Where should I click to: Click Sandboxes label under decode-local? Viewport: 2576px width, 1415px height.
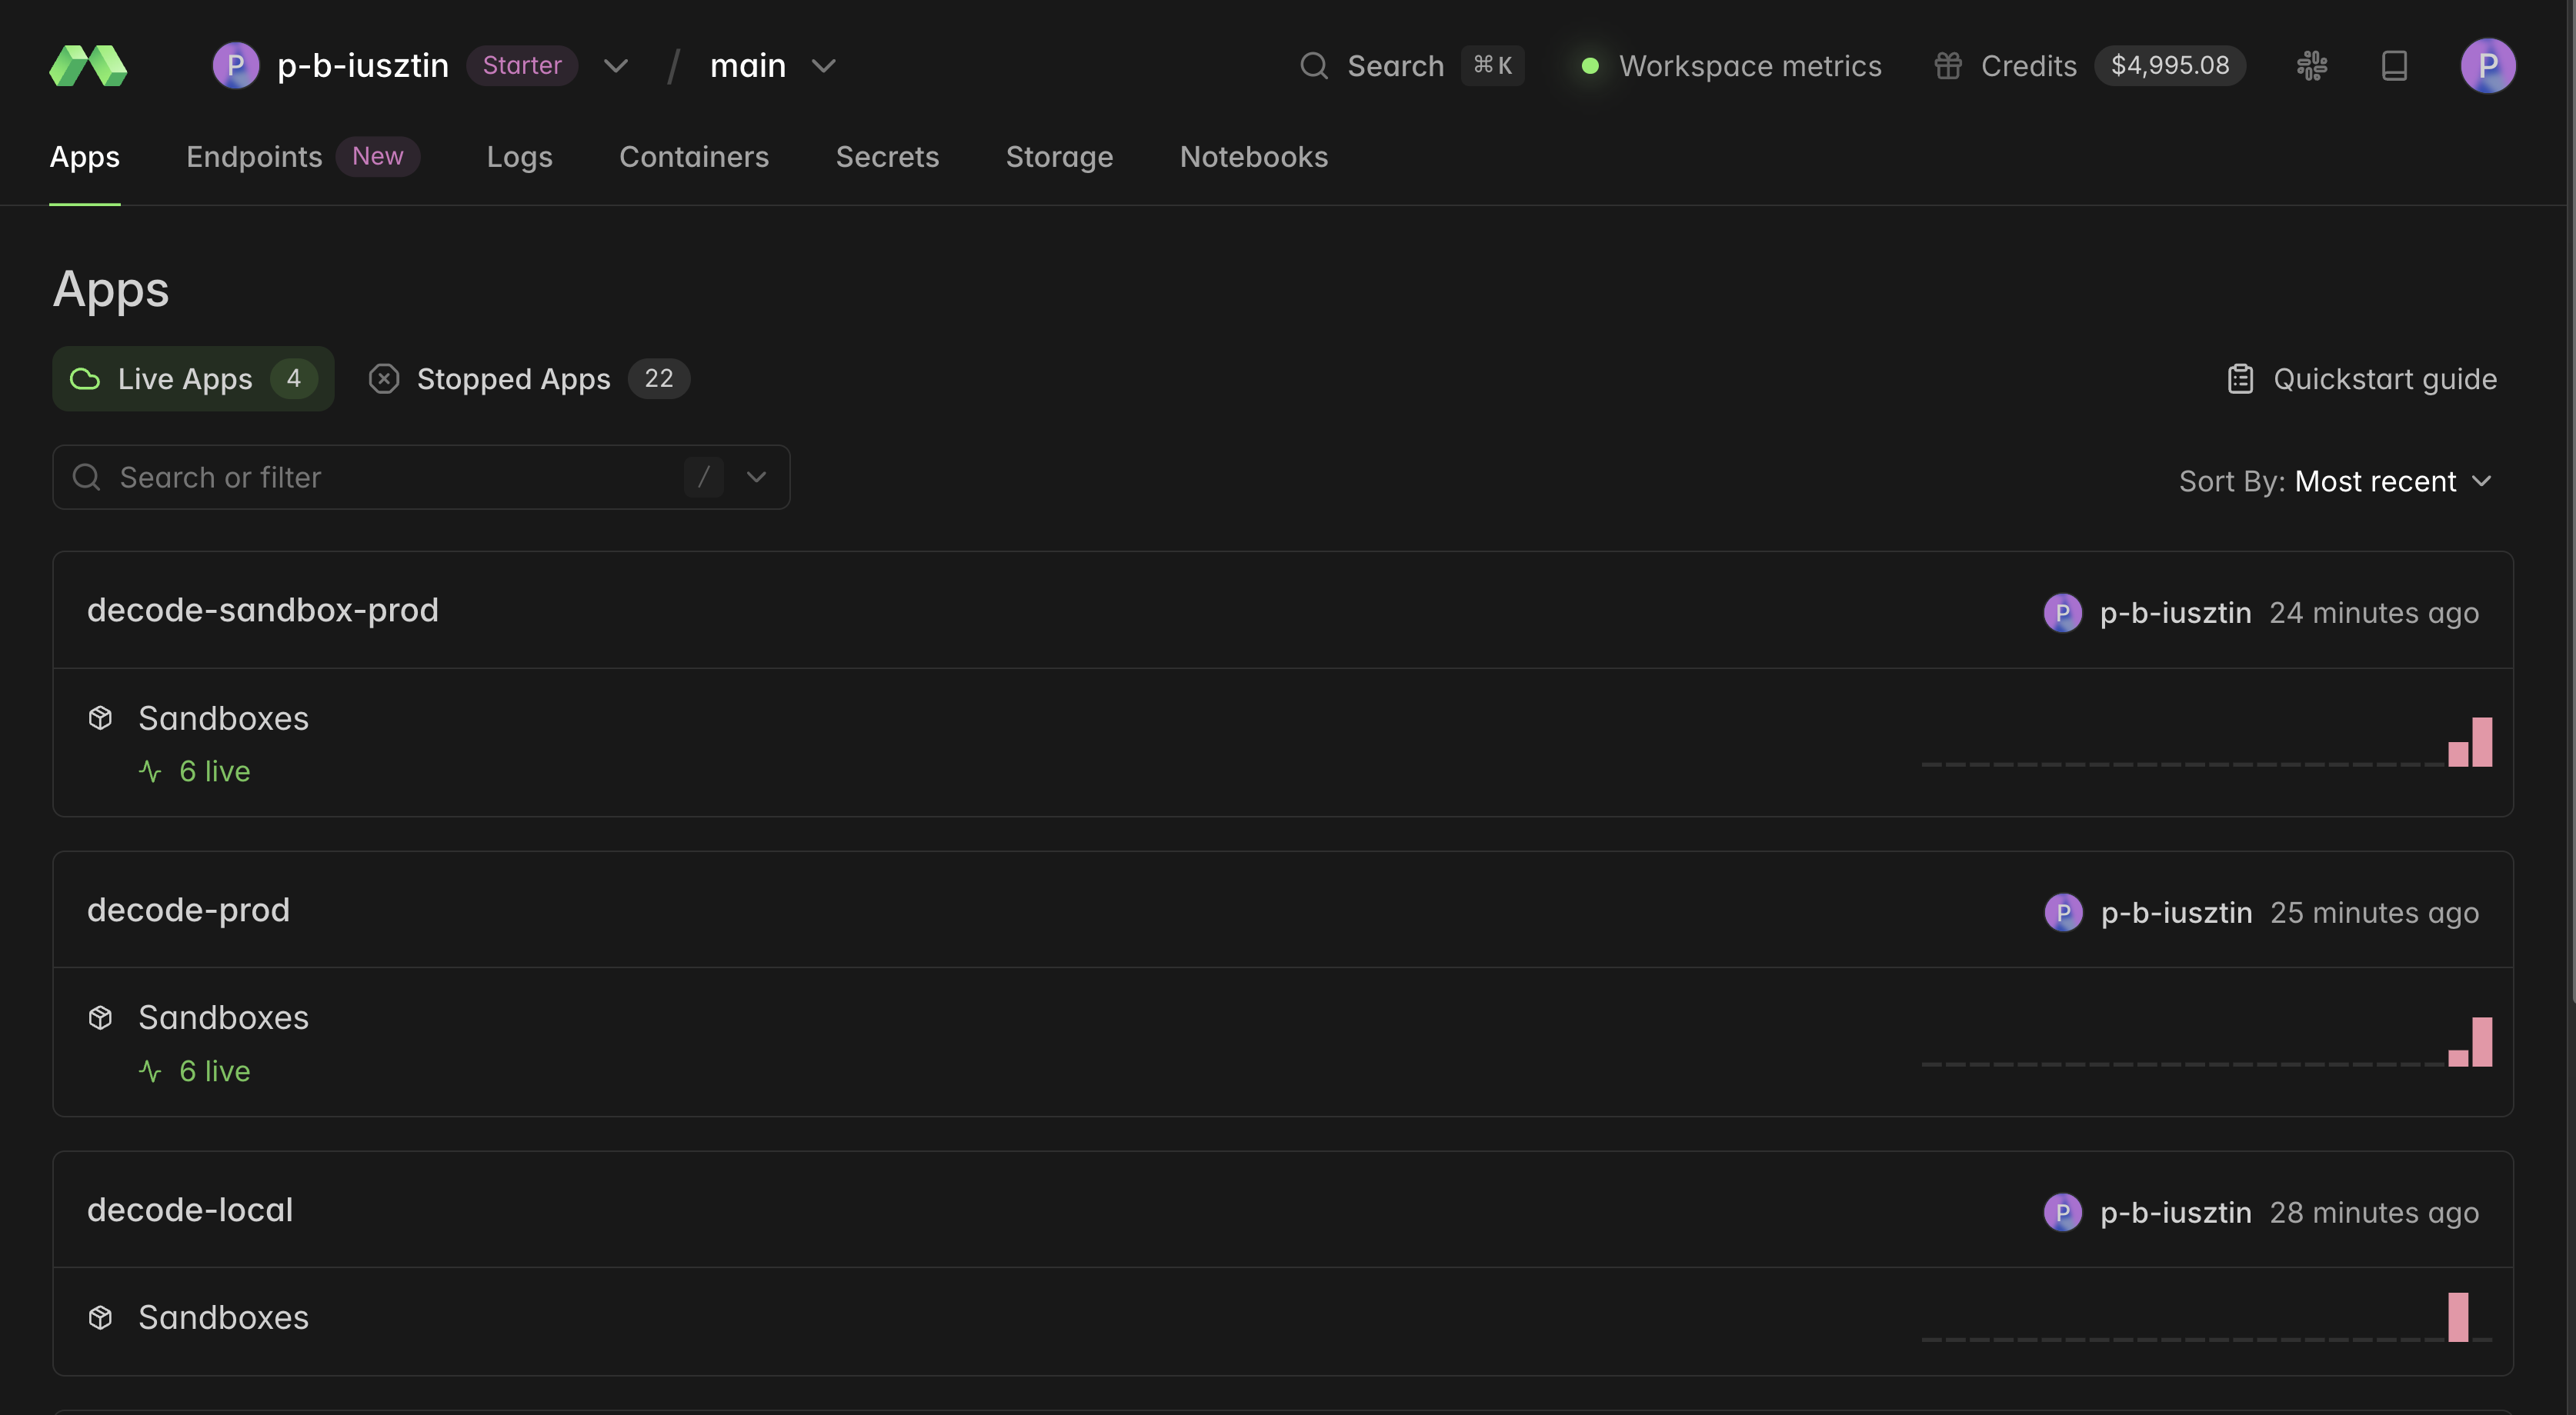point(223,1318)
